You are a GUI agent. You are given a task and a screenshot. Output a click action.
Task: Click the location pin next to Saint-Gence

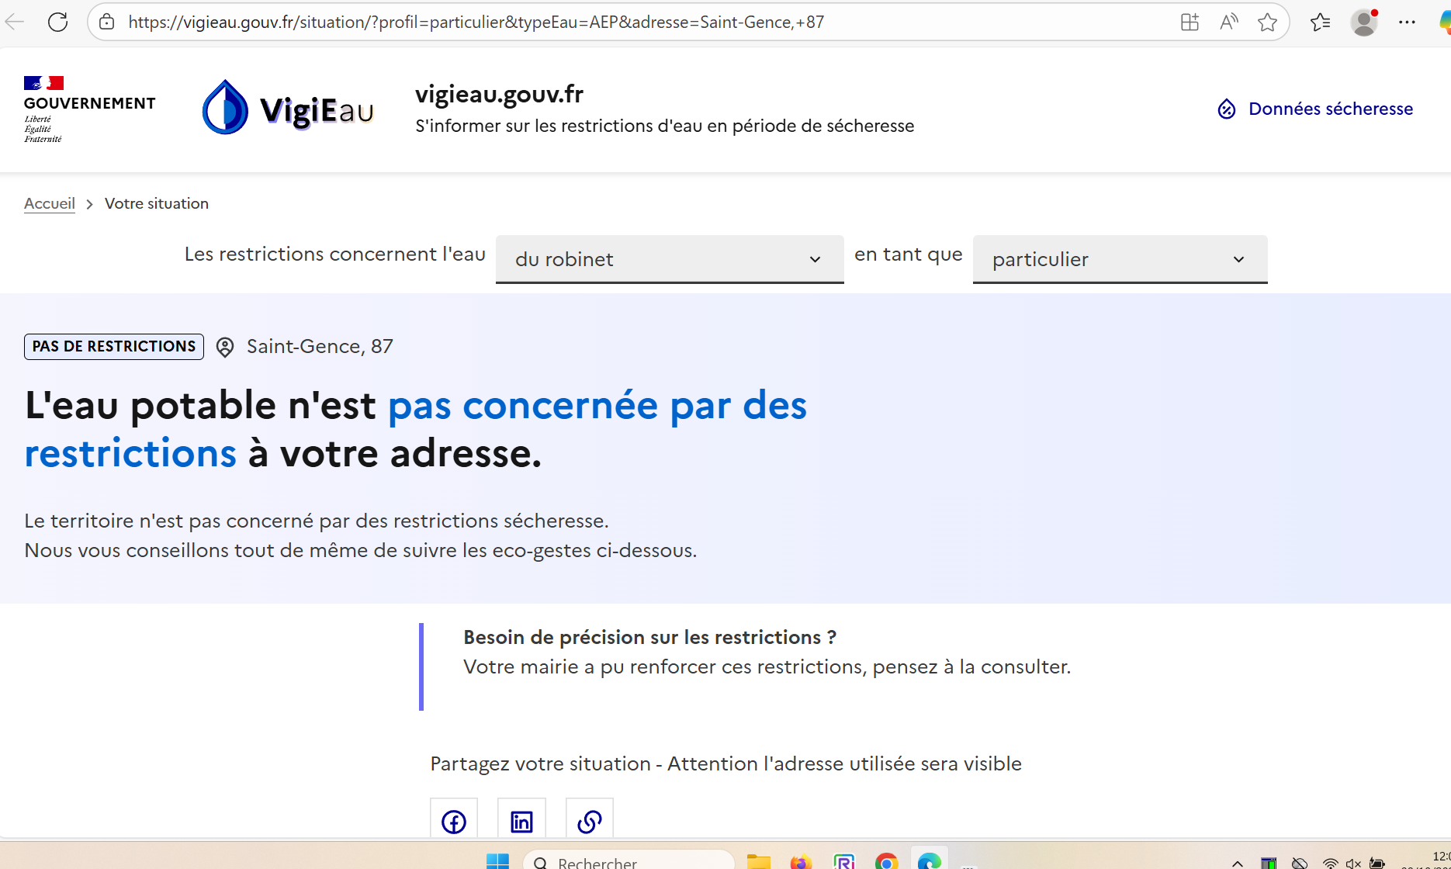[x=225, y=347]
